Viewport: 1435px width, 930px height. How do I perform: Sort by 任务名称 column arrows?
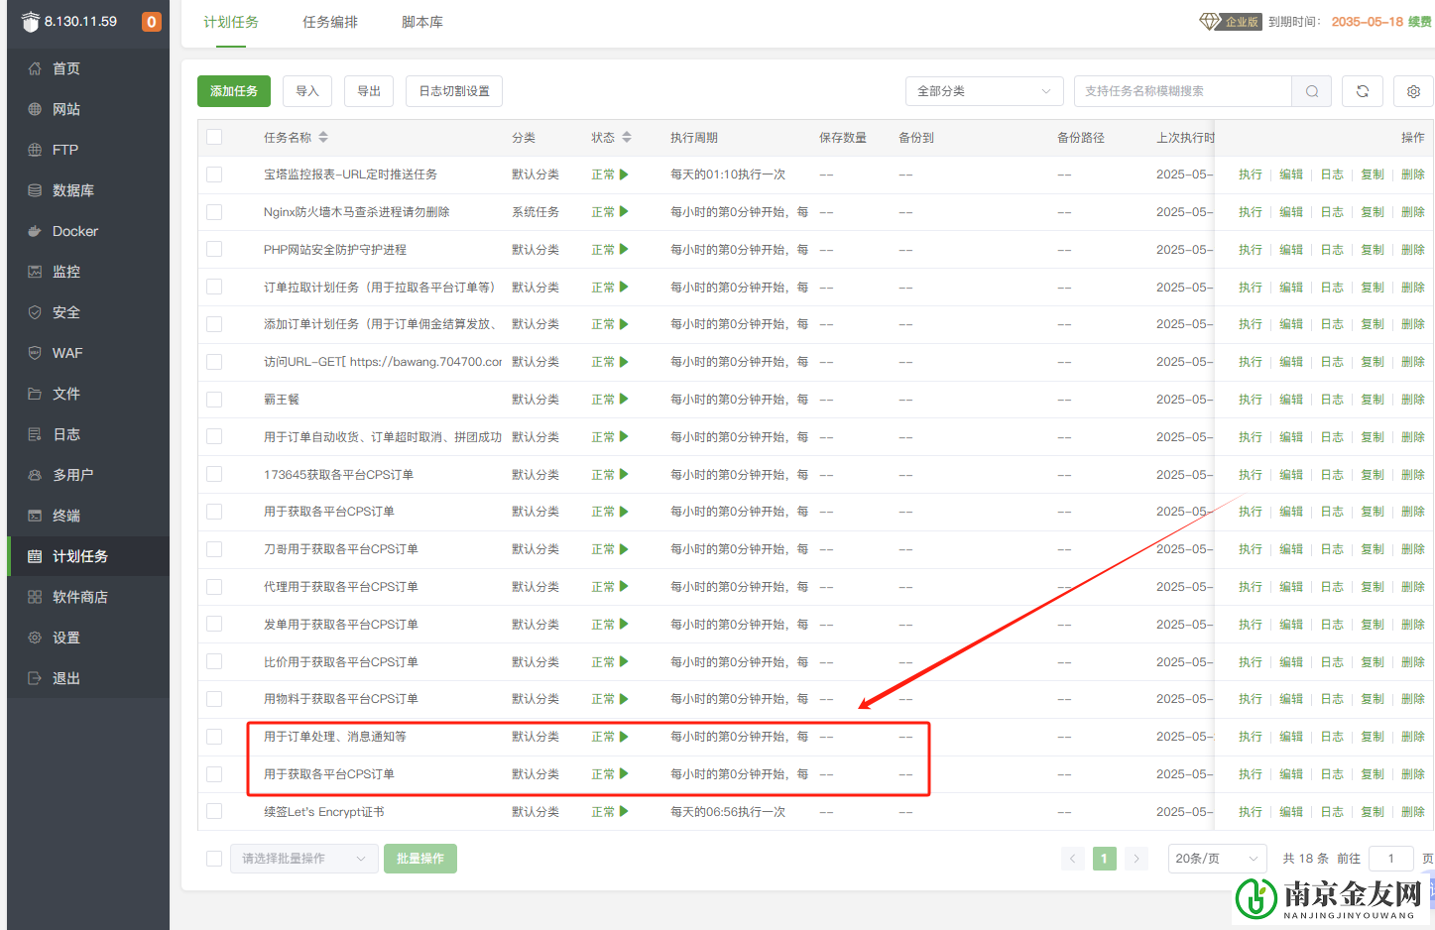(323, 137)
